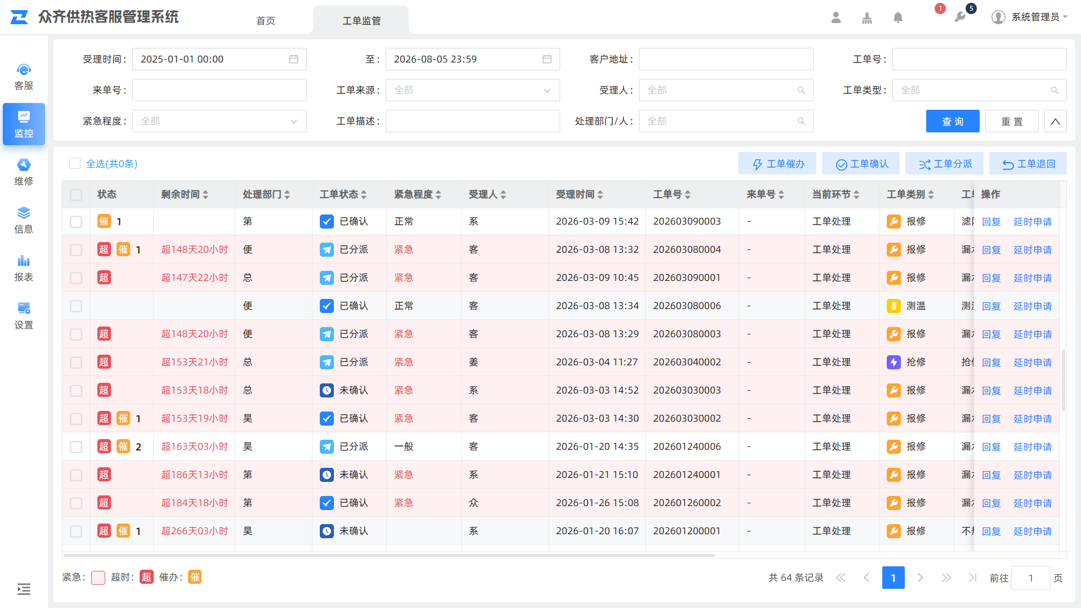Select the row for order 202603080004
Screen dimensions: 1081x608
coord(76,250)
